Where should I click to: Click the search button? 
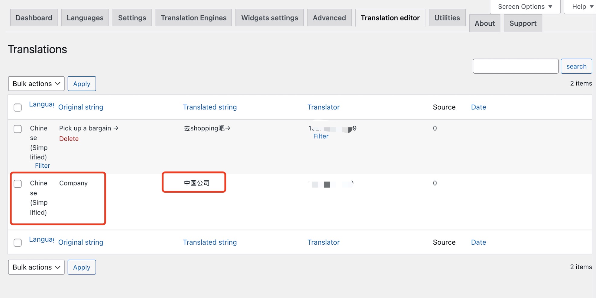click(576, 66)
